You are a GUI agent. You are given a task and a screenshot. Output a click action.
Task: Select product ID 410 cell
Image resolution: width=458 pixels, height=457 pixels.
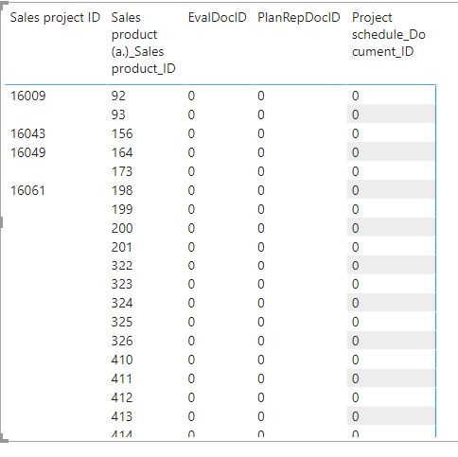point(122,360)
